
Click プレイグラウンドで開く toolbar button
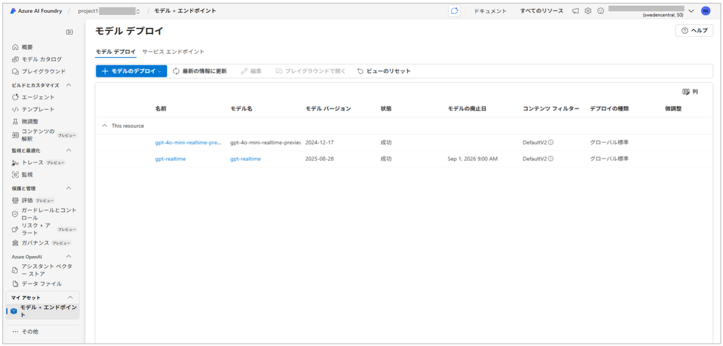click(310, 71)
